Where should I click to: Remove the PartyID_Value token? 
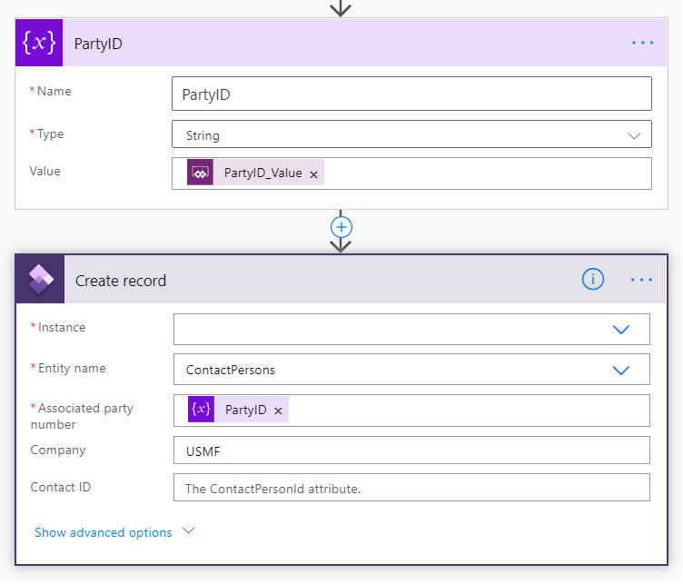(x=313, y=174)
